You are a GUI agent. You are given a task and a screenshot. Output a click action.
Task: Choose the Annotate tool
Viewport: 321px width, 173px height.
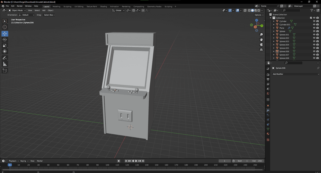pyautogui.click(x=5, y=58)
